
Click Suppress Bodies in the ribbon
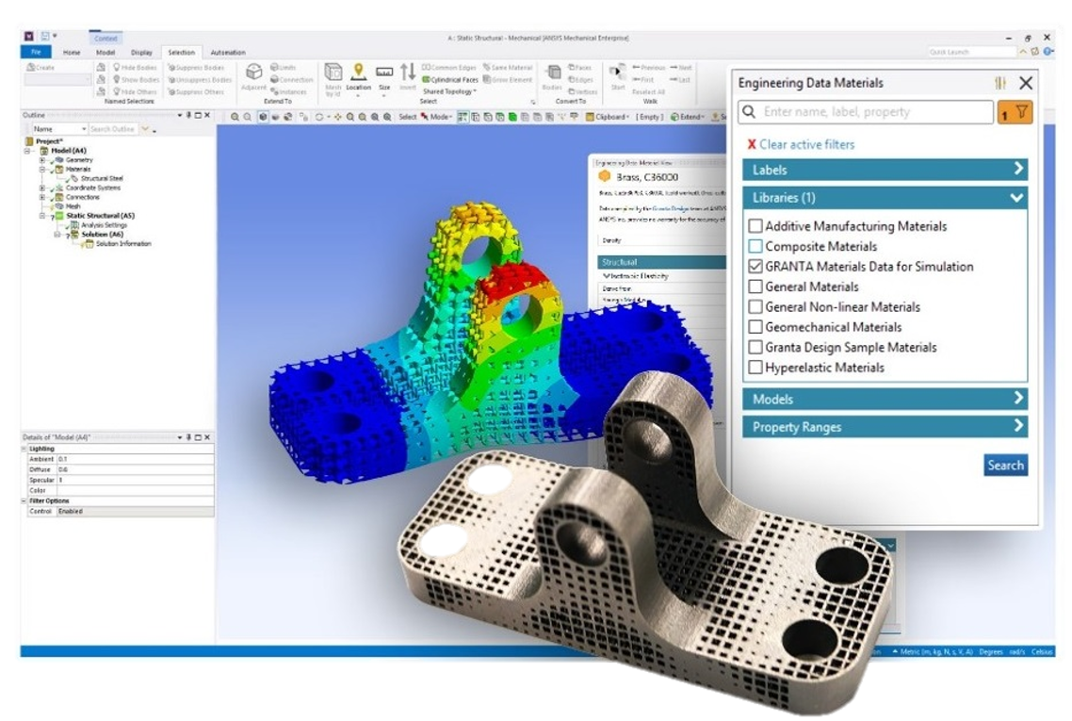point(196,67)
